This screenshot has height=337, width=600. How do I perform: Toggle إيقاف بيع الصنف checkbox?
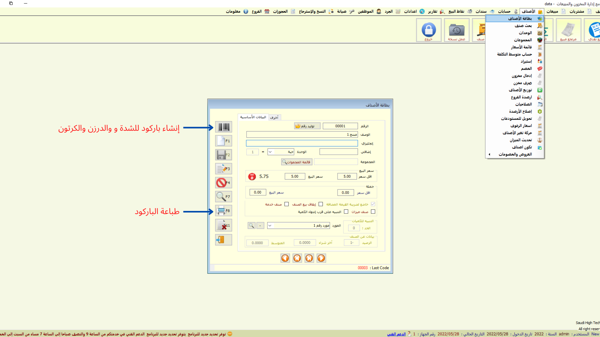point(321,204)
